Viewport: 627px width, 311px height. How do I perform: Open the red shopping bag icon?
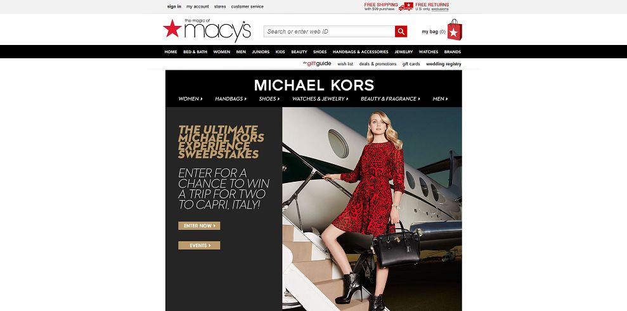point(455,30)
